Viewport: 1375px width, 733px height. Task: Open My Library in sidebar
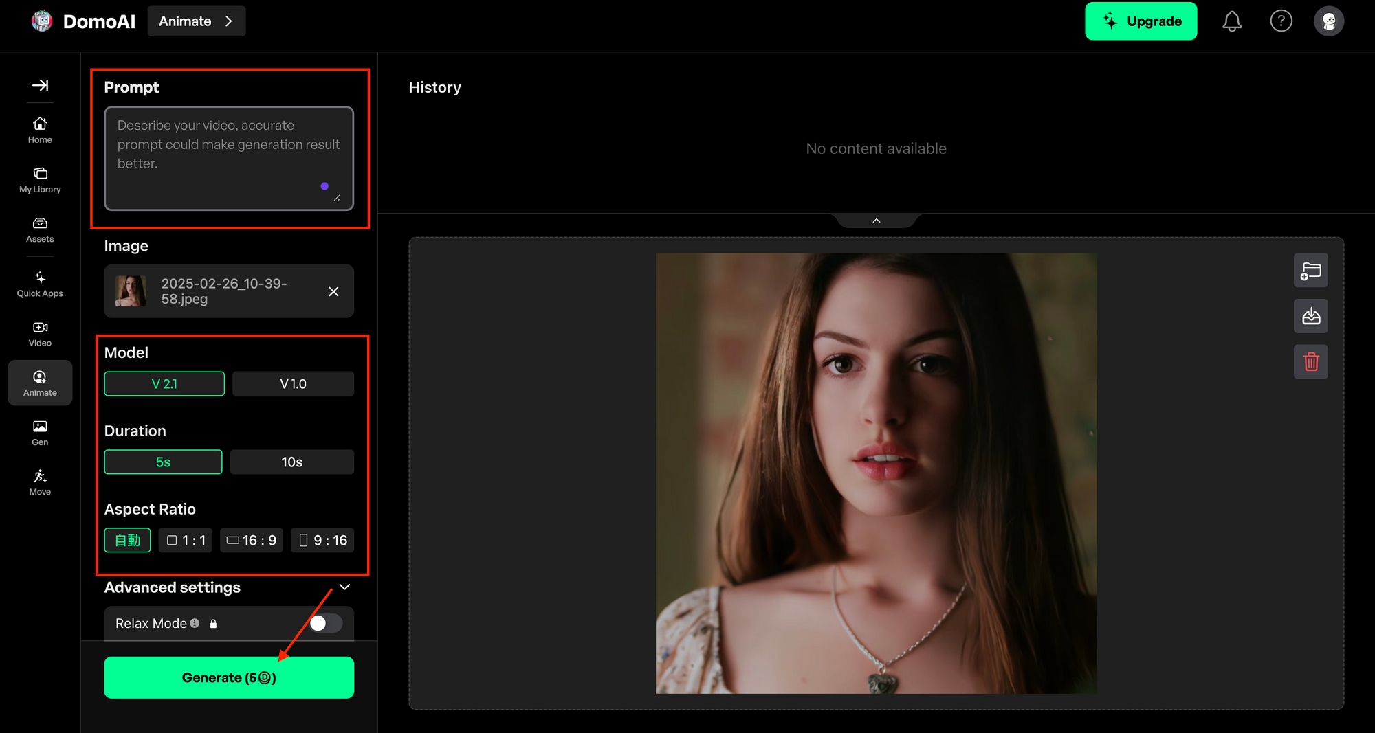[x=40, y=180]
